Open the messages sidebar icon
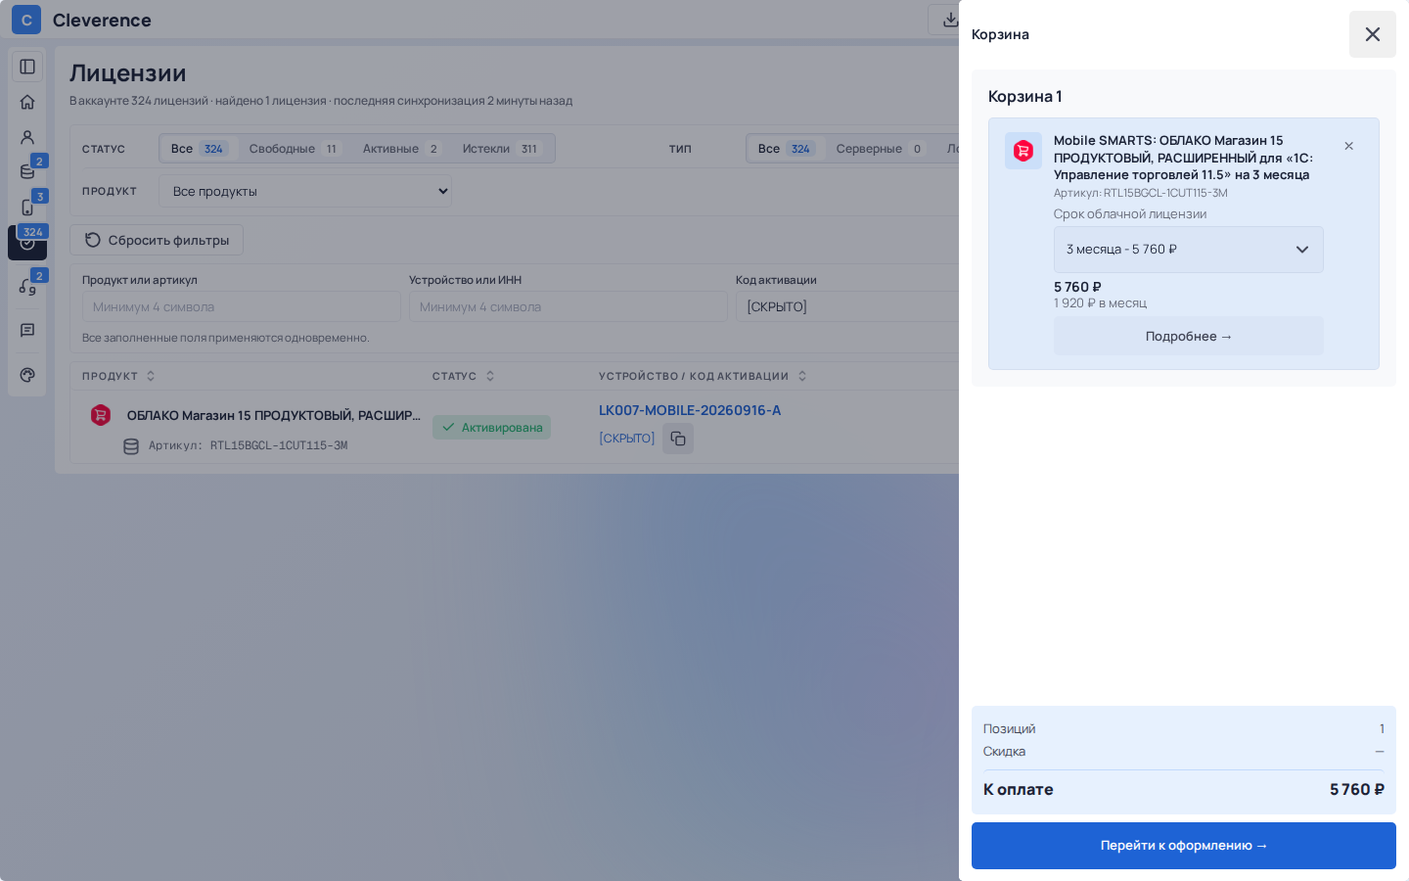Viewport: 1409px width, 881px height. [x=27, y=330]
